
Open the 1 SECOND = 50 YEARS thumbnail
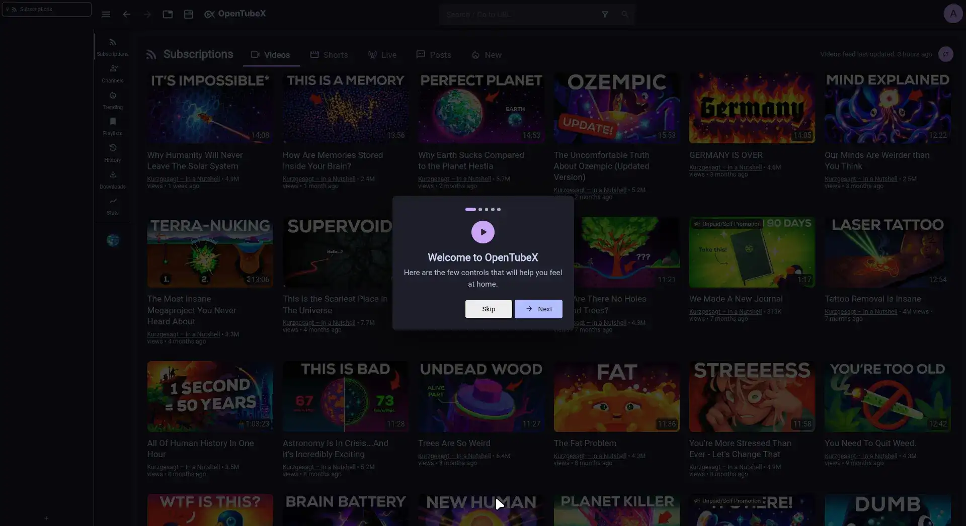210,396
